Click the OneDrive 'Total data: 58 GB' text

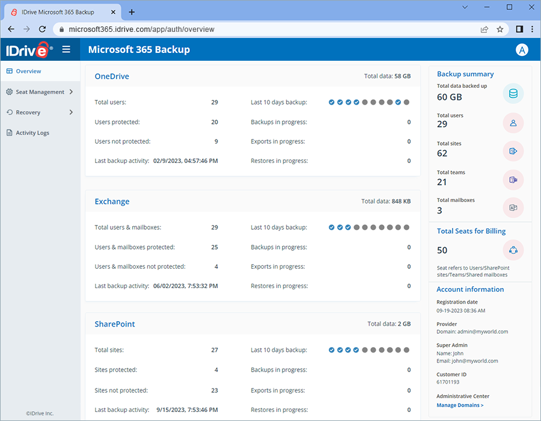tap(387, 76)
